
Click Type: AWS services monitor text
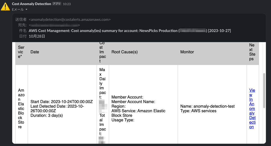[198, 111]
